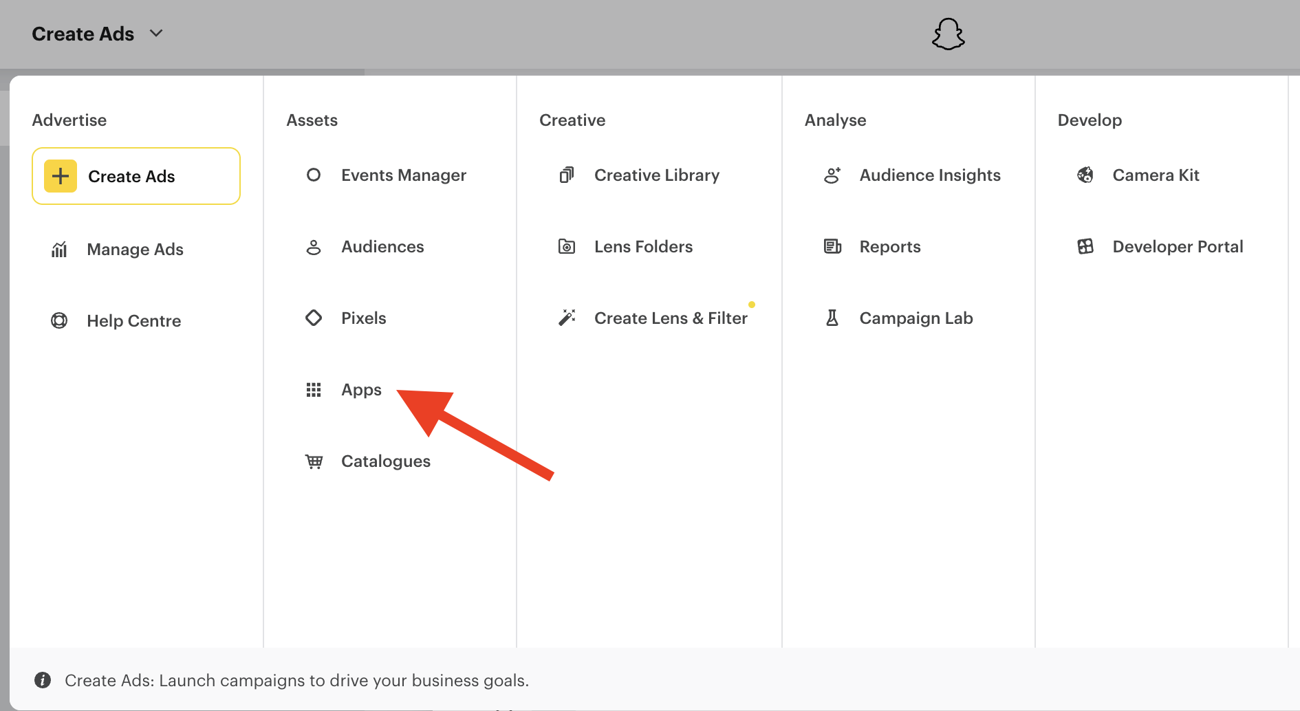
Task: Click the Analyse section heading
Action: [x=835, y=120]
